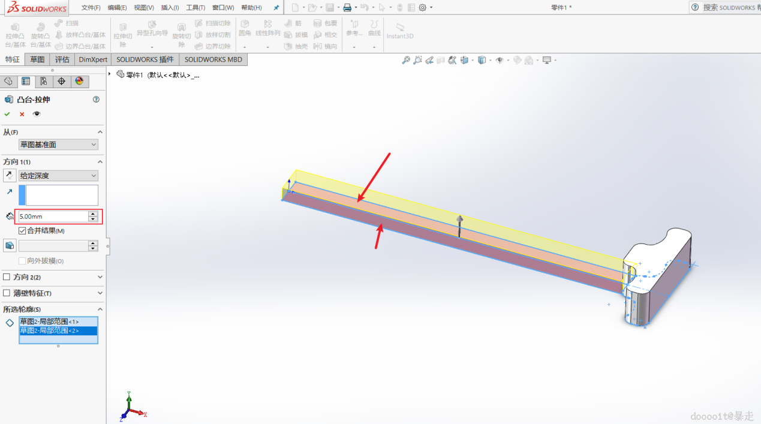Screen dimensions: 761x424
Task: Open 插入 menu
Action: click(170, 8)
